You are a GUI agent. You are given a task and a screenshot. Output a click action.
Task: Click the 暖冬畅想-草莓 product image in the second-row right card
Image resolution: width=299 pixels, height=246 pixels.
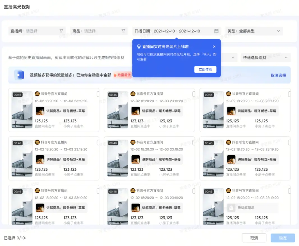tap(231, 159)
